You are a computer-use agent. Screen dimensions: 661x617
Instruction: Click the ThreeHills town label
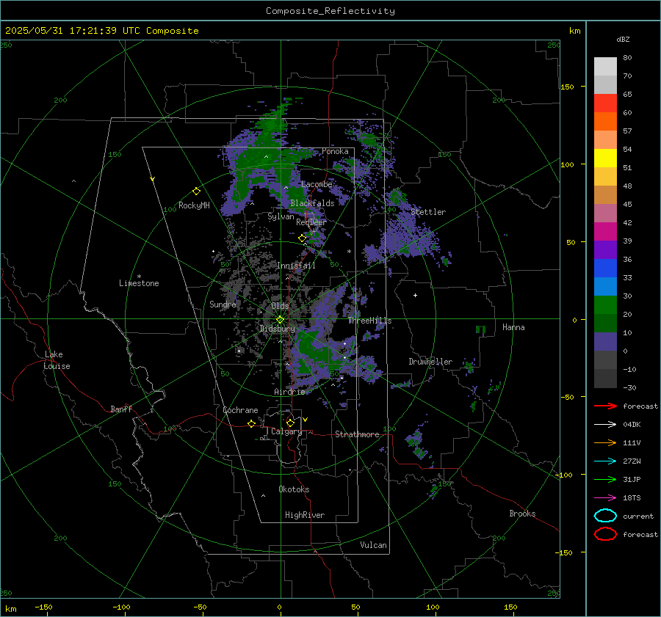pyautogui.click(x=369, y=321)
